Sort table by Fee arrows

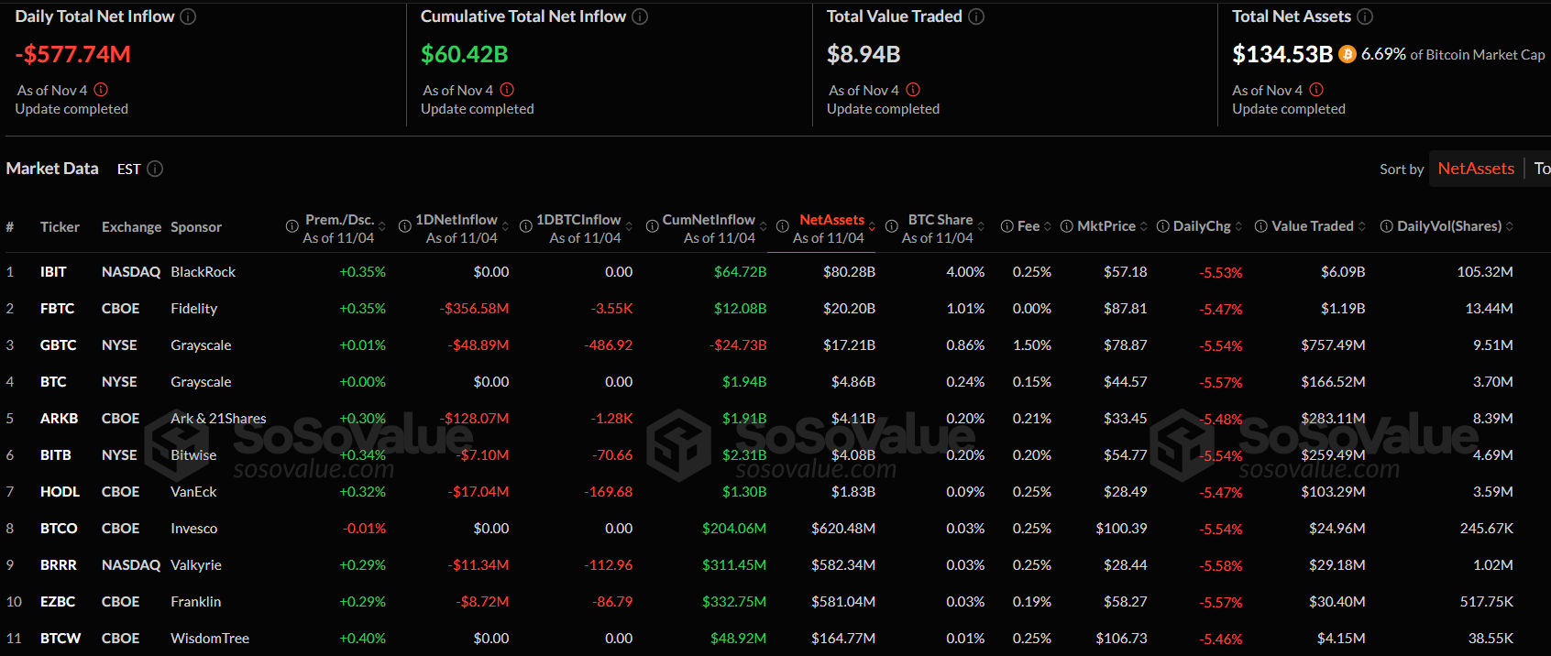(x=1048, y=226)
